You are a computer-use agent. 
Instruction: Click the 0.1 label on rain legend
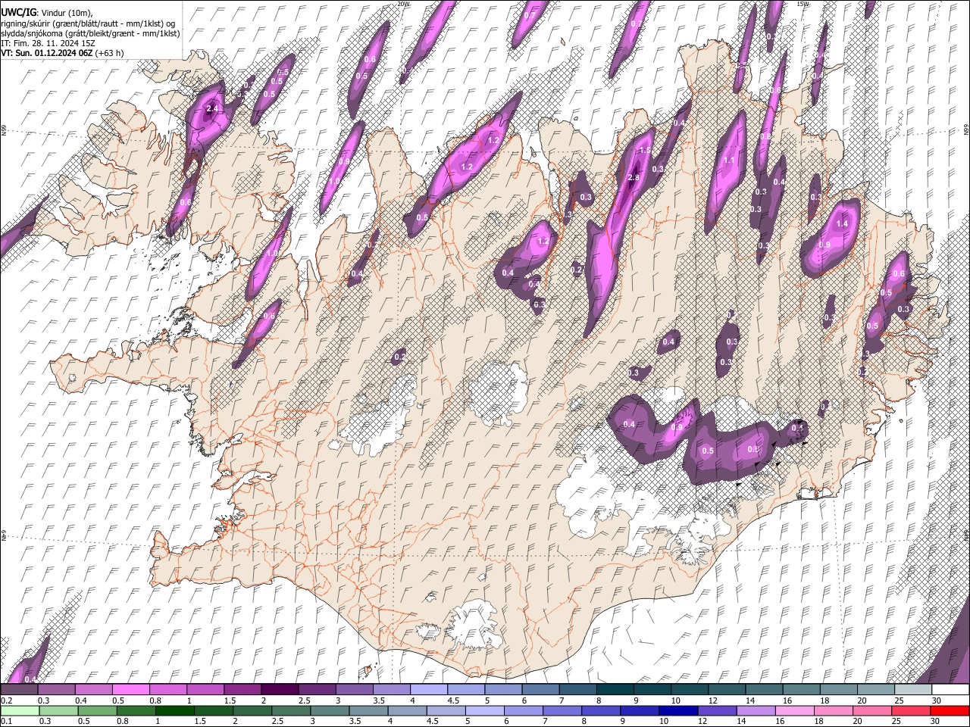[6, 722]
